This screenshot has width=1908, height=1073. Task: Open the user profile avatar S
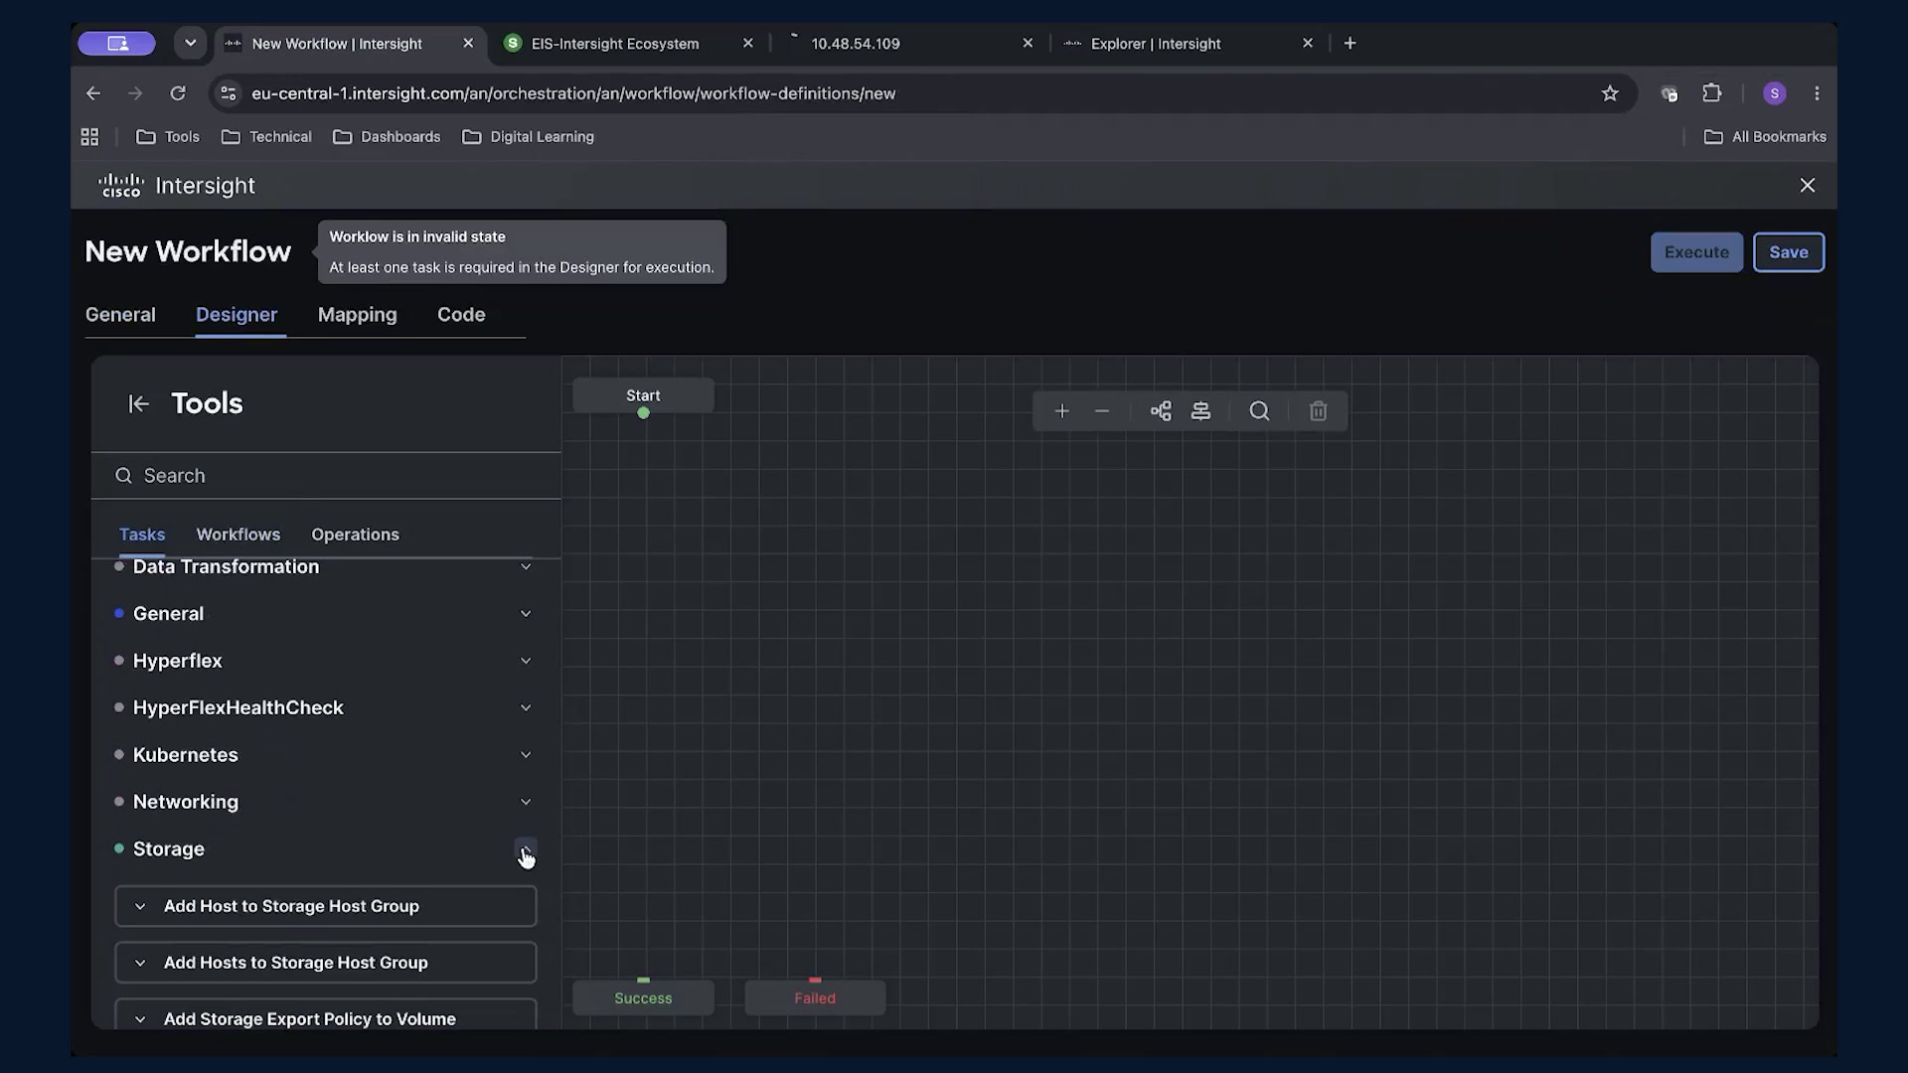click(1775, 93)
